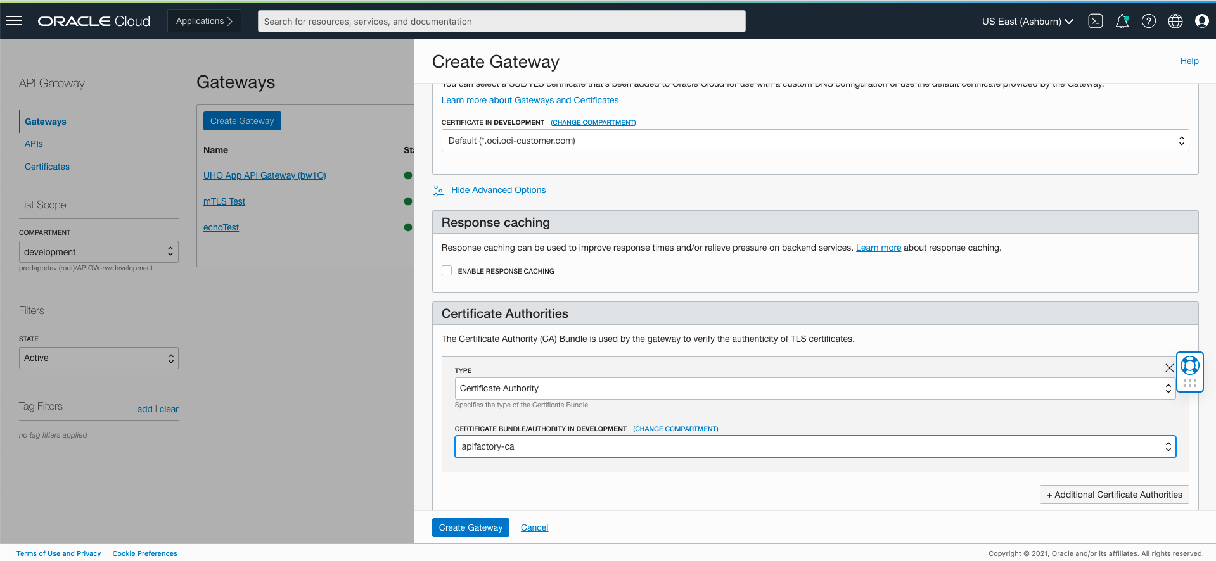This screenshot has width=1216, height=561.
Task: Open Cookie Preferences link
Action: point(144,553)
